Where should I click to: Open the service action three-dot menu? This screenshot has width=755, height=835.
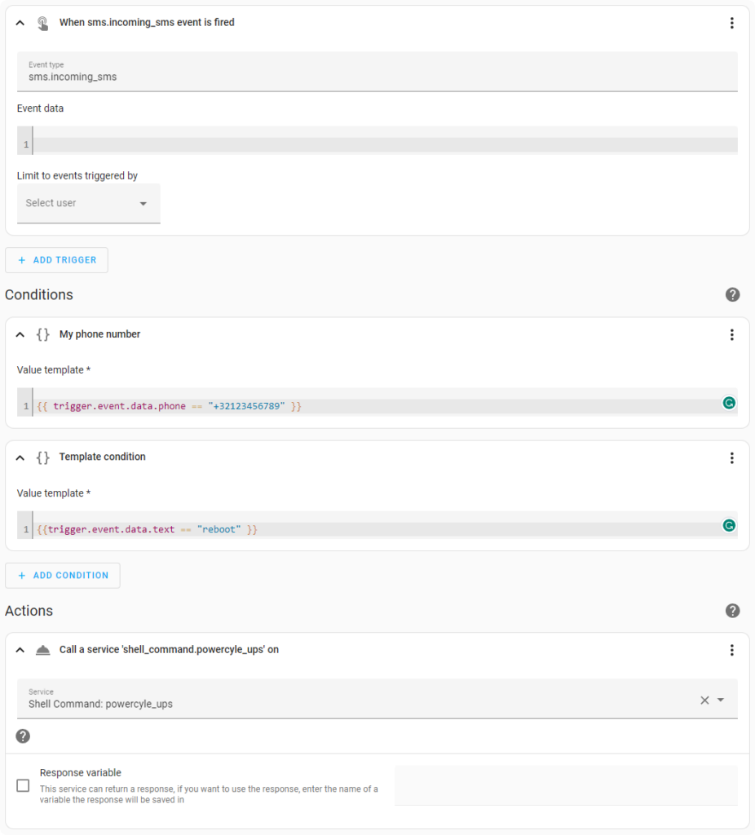pos(731,650)
